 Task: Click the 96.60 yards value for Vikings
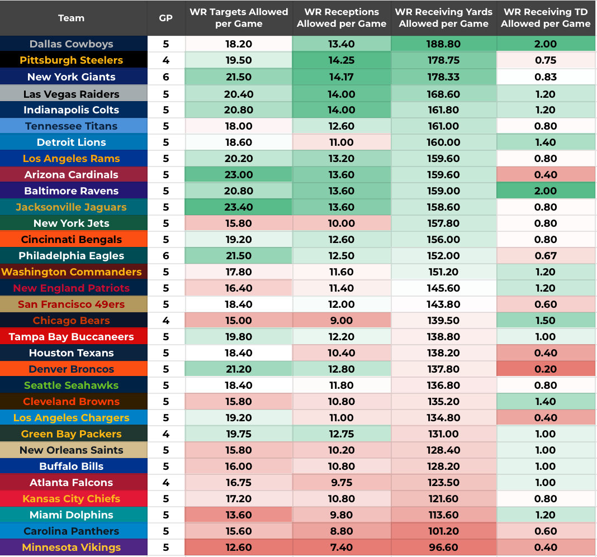(x=444, y=547)
